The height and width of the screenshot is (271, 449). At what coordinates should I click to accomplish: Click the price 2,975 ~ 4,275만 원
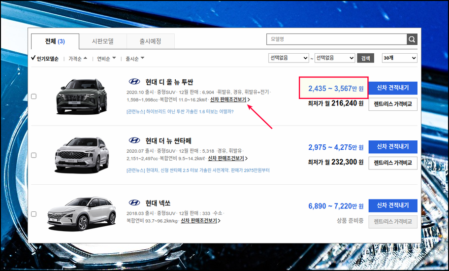tap(336, 147)
